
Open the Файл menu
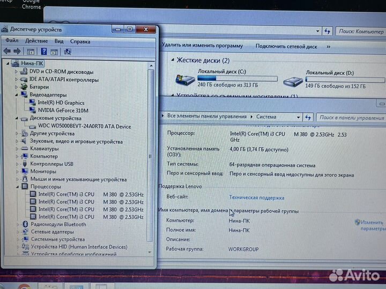(x=12, y=40)
